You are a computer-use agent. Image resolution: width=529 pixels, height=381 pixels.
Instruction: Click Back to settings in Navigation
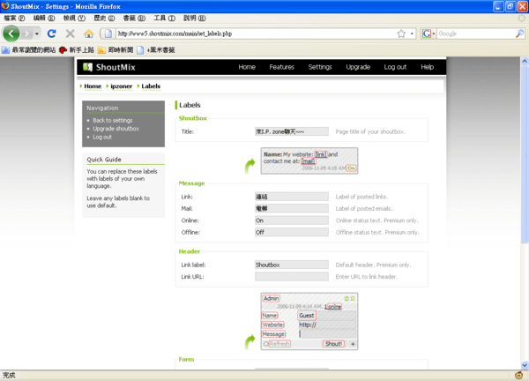point(113,120)
